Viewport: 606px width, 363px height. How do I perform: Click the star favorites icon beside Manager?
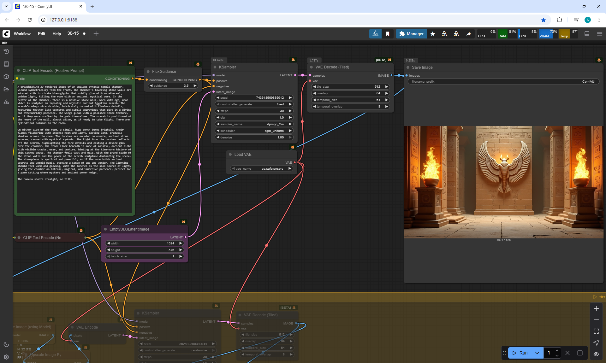(433, 34)
